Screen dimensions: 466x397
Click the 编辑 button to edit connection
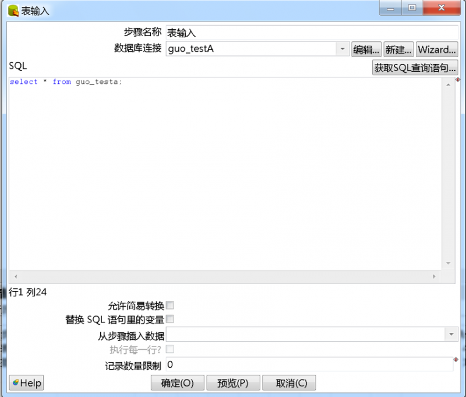366,49
